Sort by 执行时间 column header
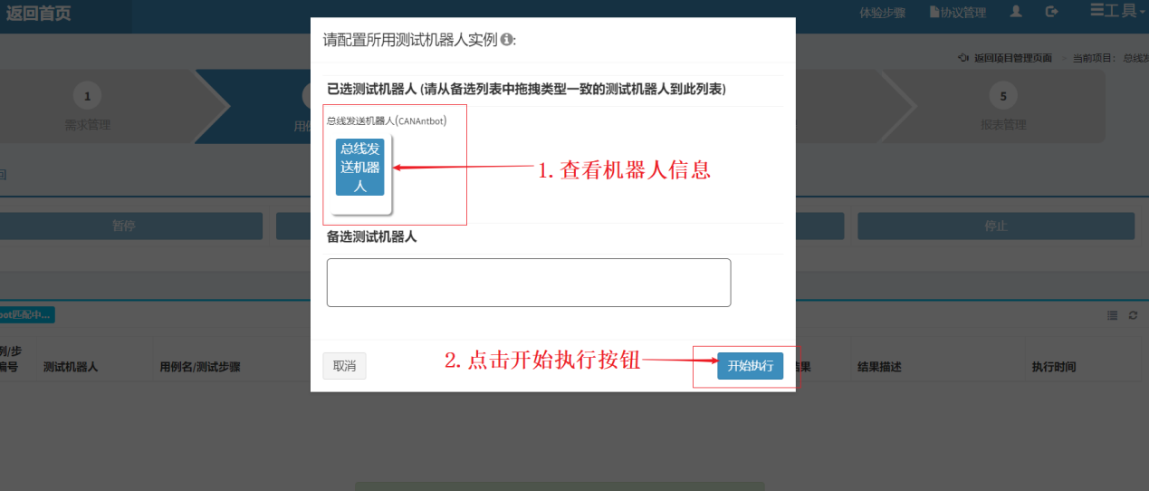Viewport: 1149px width, 491px height. click(x=1054, y=367)
